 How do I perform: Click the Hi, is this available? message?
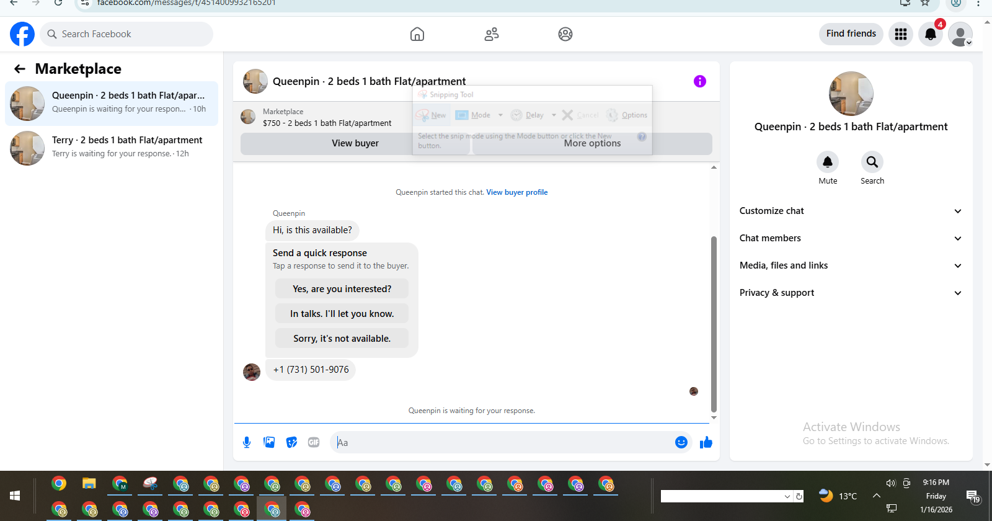pyautogui.click(x=312, y=230)
